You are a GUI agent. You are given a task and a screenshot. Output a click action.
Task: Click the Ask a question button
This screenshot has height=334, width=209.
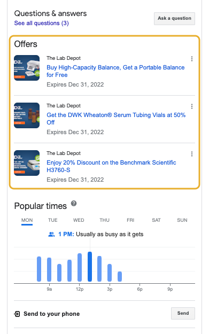[x=174, y=19]
